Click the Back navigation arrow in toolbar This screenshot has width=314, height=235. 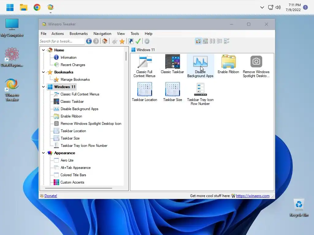point(89,41)
